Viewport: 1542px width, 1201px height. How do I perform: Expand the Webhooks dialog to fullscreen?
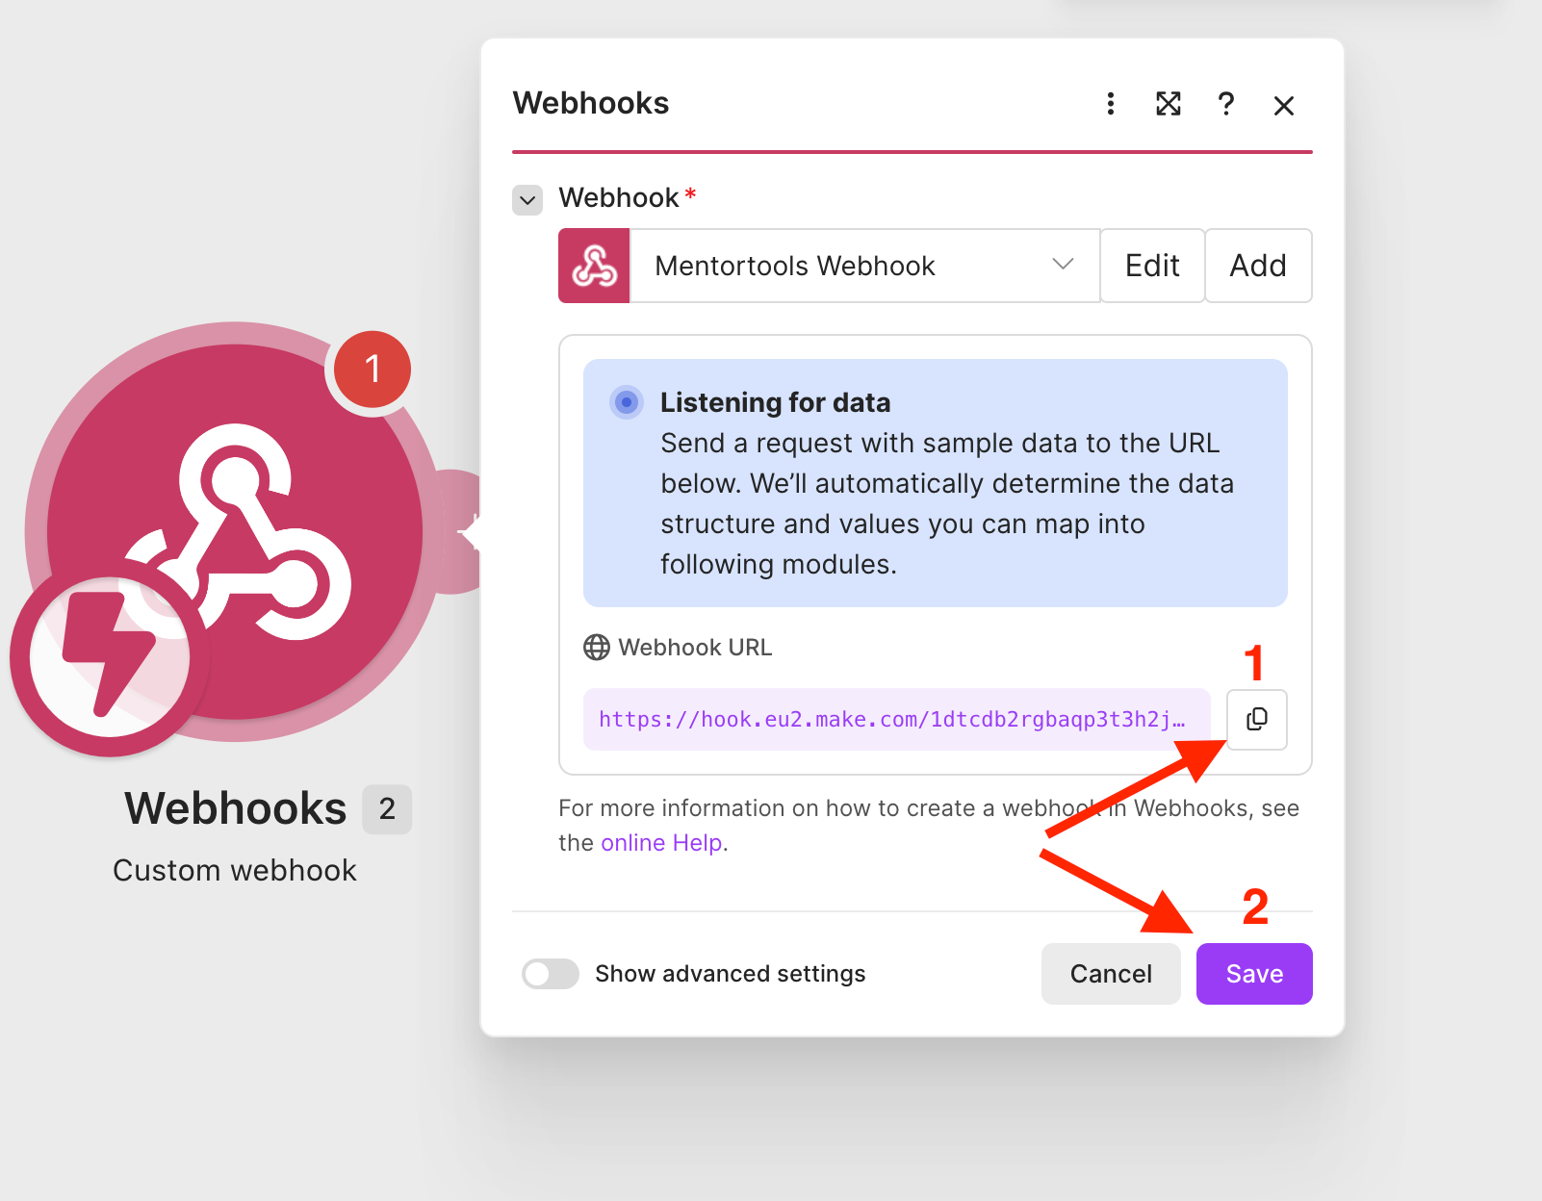(x=1168, y=104)
